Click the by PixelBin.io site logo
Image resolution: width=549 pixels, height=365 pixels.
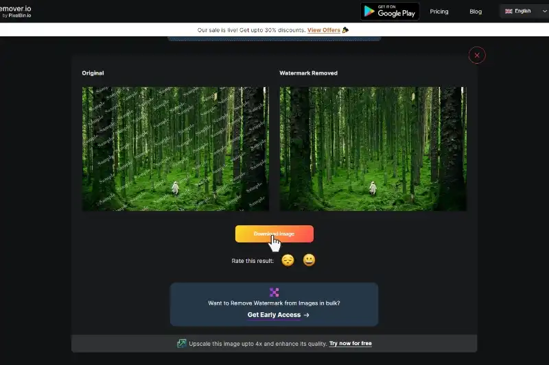click(16, 11)
